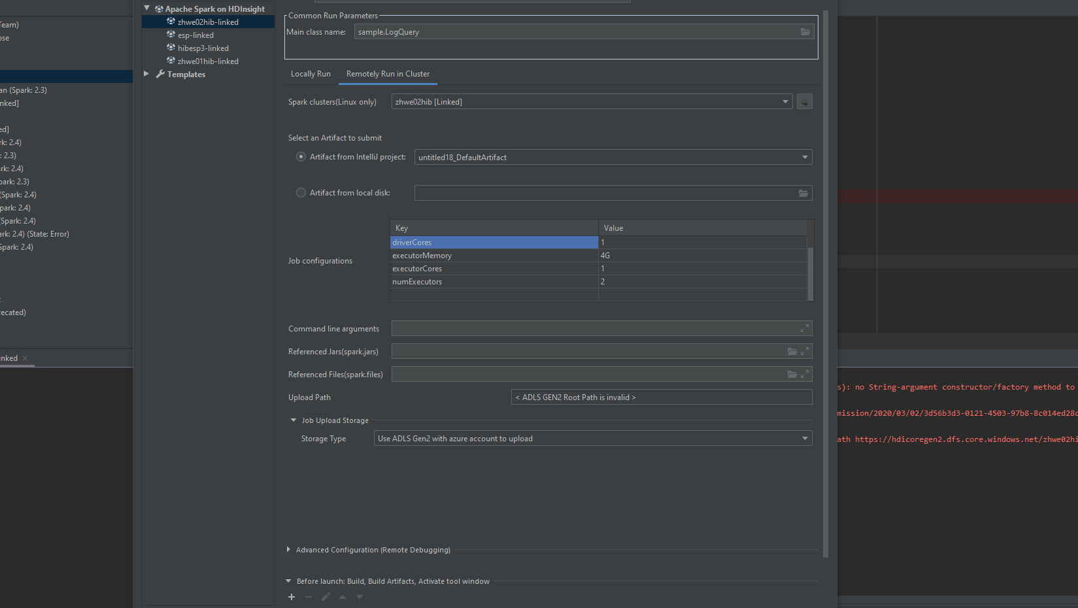The width and height of the screenshot is (1078, 608).
Task: Select the Remotely Run in Cluster tab
Action: coord(387,74)
